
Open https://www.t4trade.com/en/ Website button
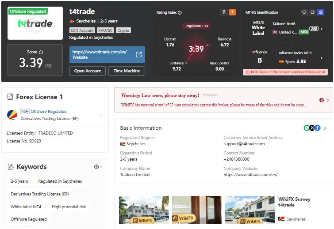[x=107, y=55]
